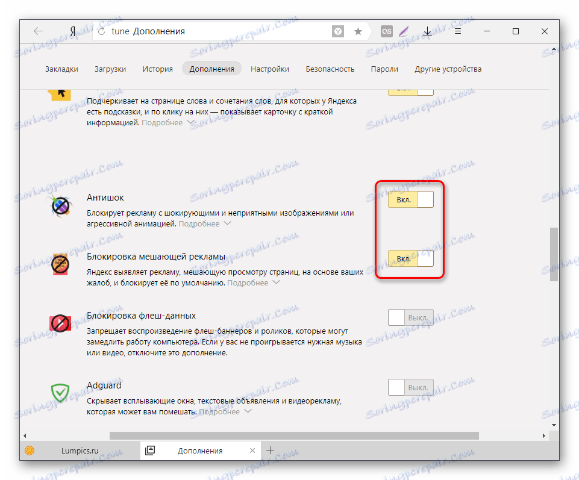Open the Yandex home logo button

coord(73,31)
